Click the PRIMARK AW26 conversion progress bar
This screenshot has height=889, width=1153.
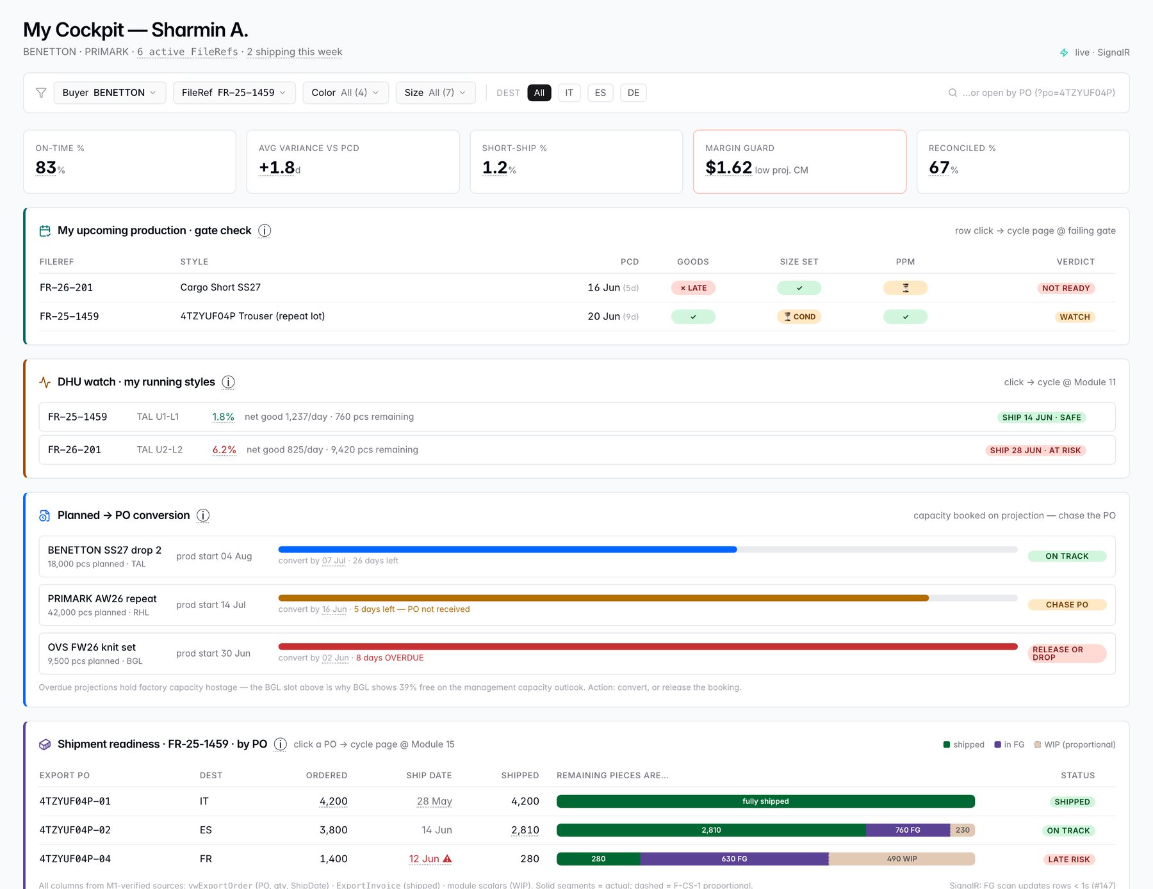648,598
